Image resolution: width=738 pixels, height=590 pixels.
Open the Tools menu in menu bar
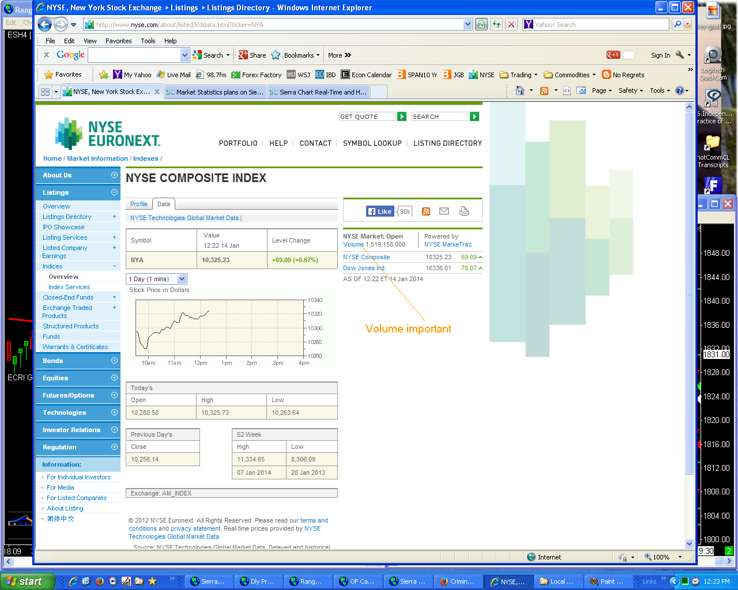click(x=148, y=41)
